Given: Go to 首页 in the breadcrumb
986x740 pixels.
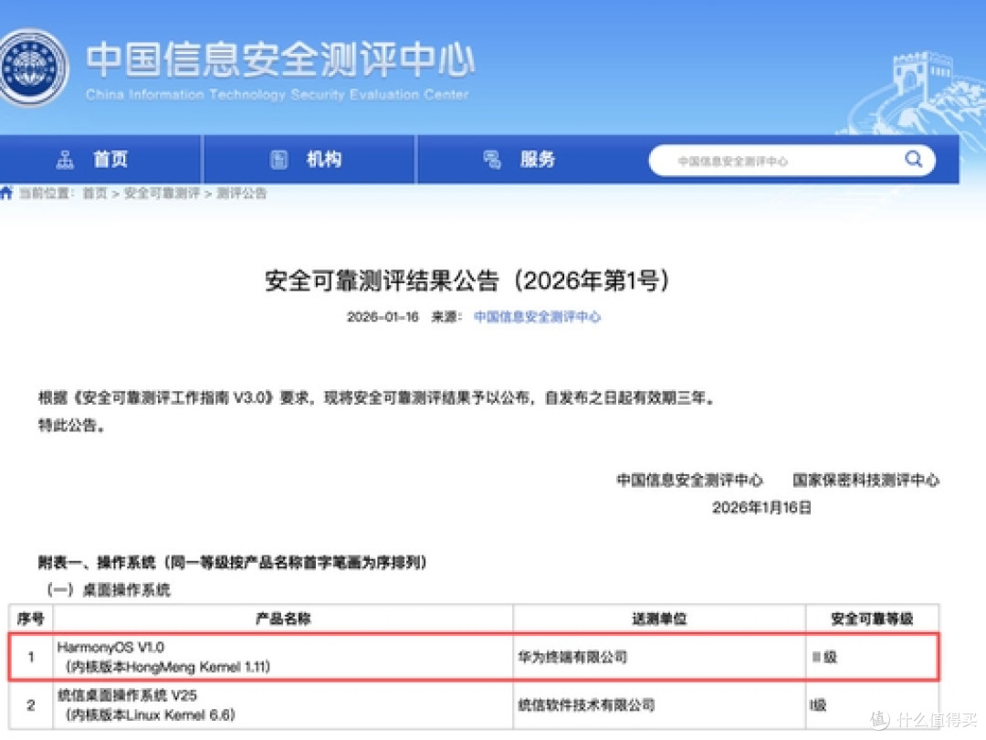Looking at the screenshot, I should [x=95, y=193].
